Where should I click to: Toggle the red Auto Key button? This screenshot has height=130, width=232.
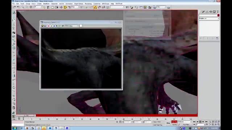tap(174, 122)
